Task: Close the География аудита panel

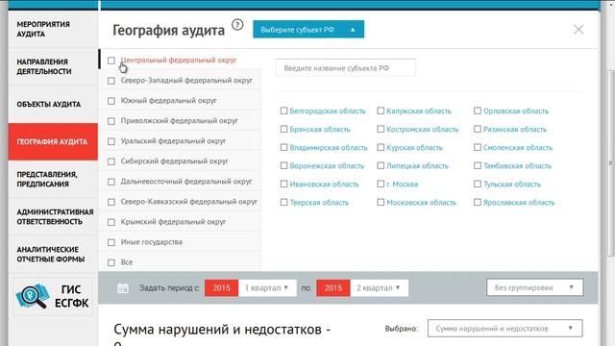Action: click(x=578, y=30)
